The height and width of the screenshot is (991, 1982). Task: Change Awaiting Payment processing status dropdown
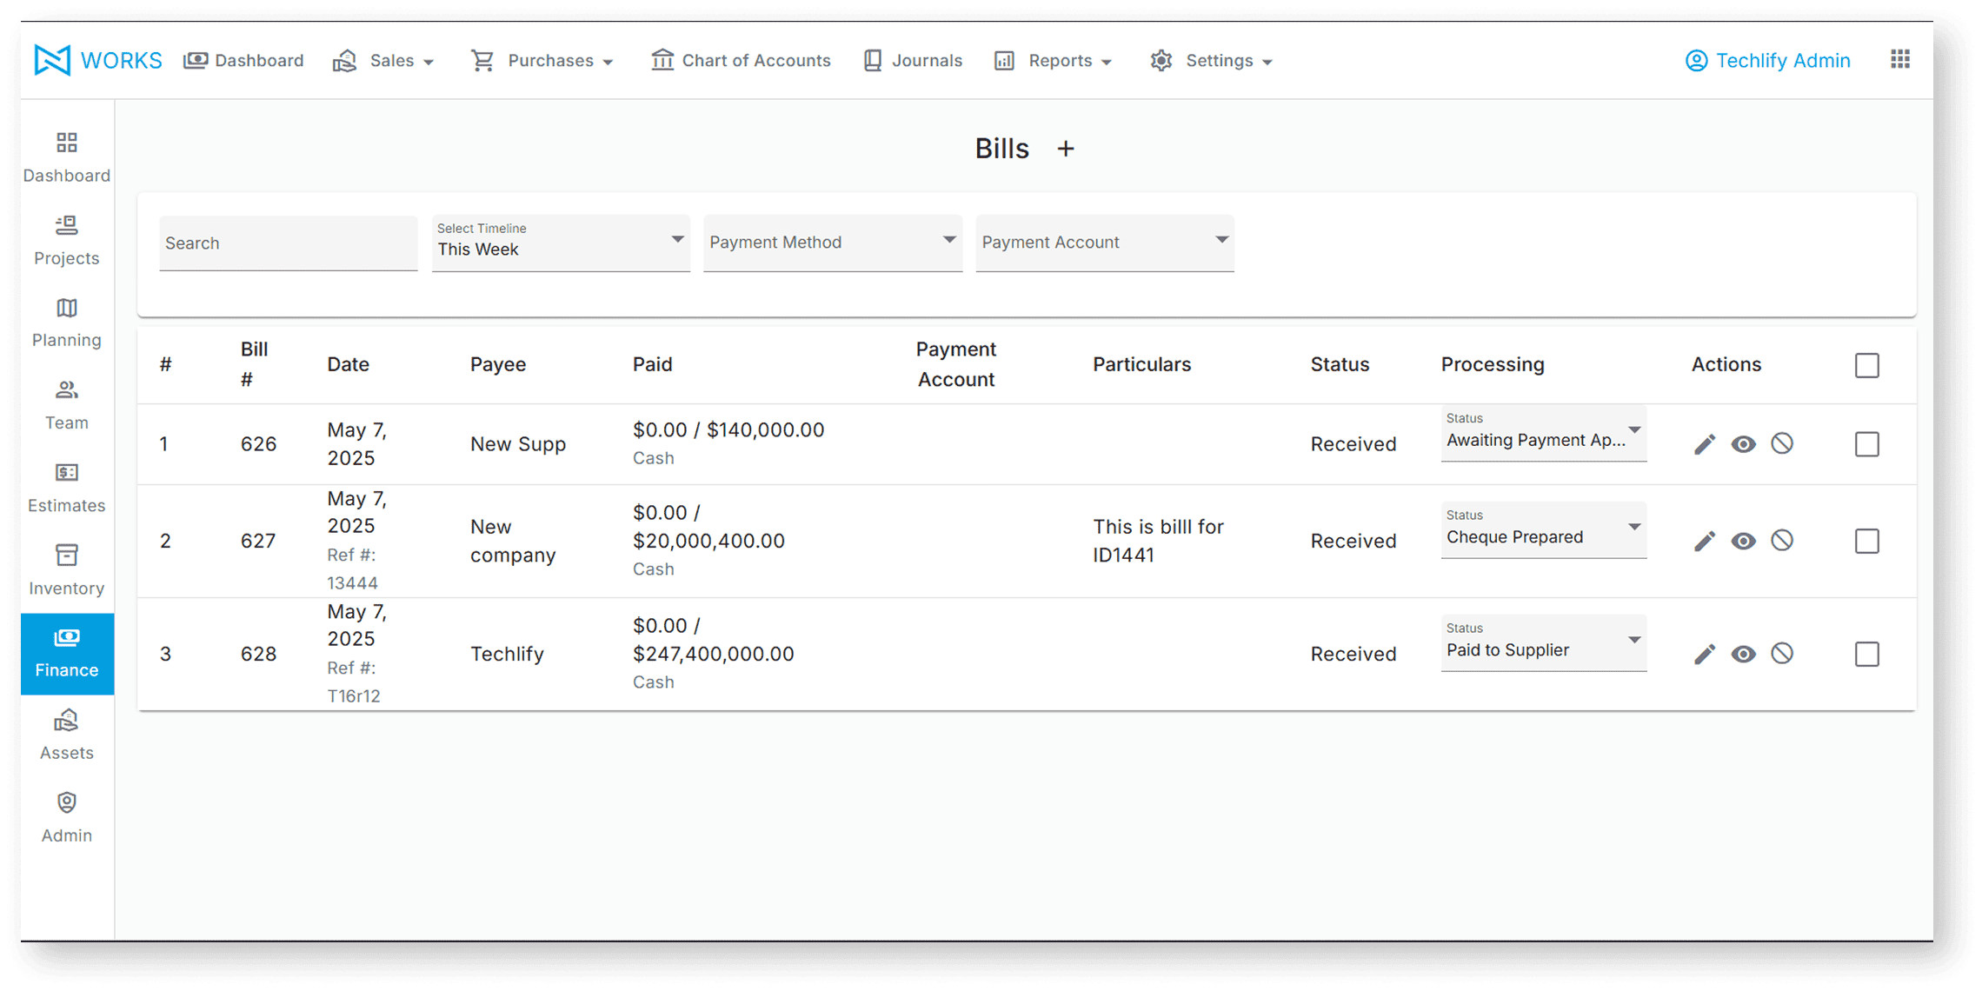(1544, 432)
